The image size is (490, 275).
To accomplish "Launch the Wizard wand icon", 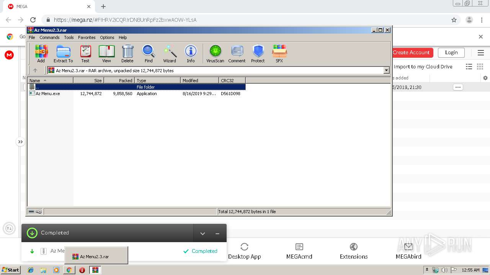I will (x=170, y=53).
